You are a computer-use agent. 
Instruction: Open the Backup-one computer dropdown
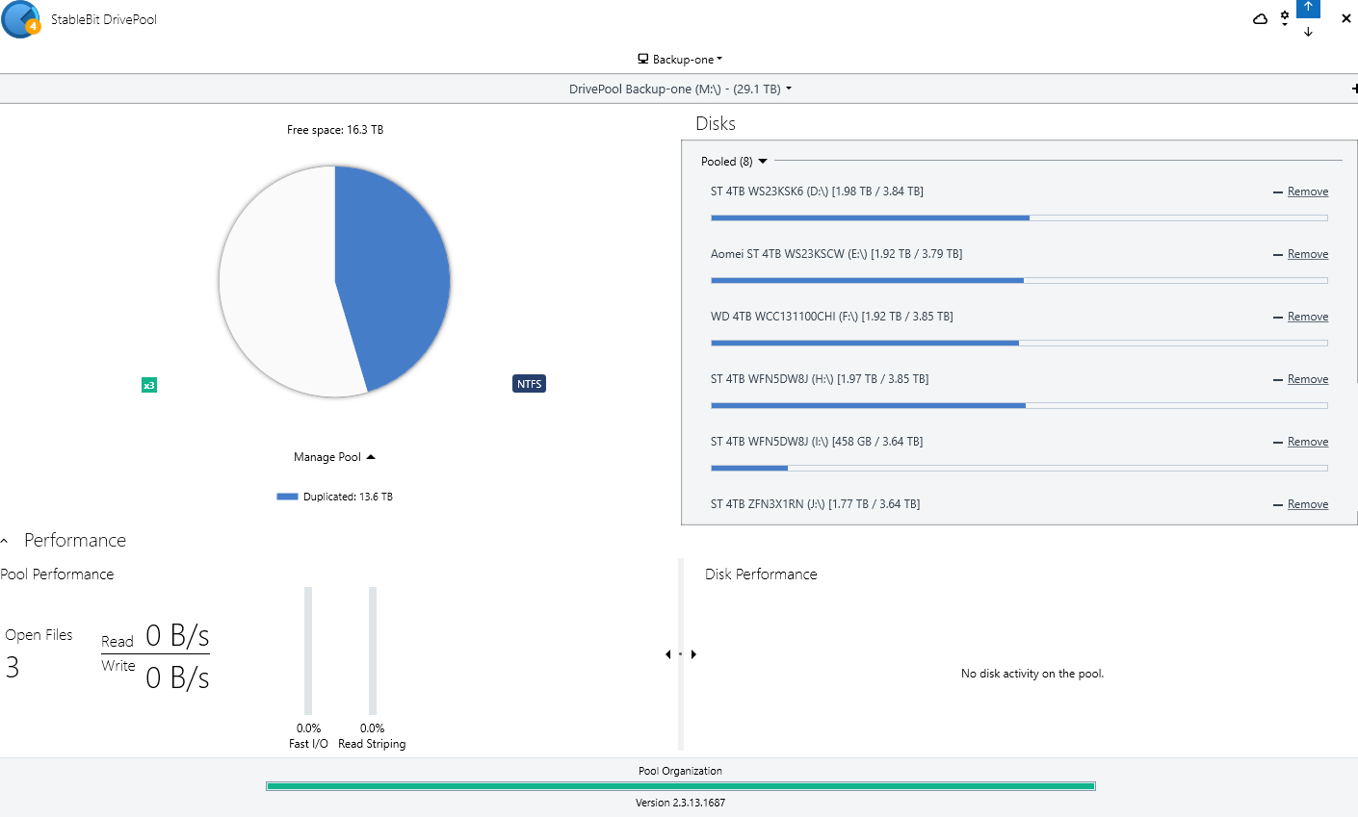pyautogui.click(x=680, y=60)
